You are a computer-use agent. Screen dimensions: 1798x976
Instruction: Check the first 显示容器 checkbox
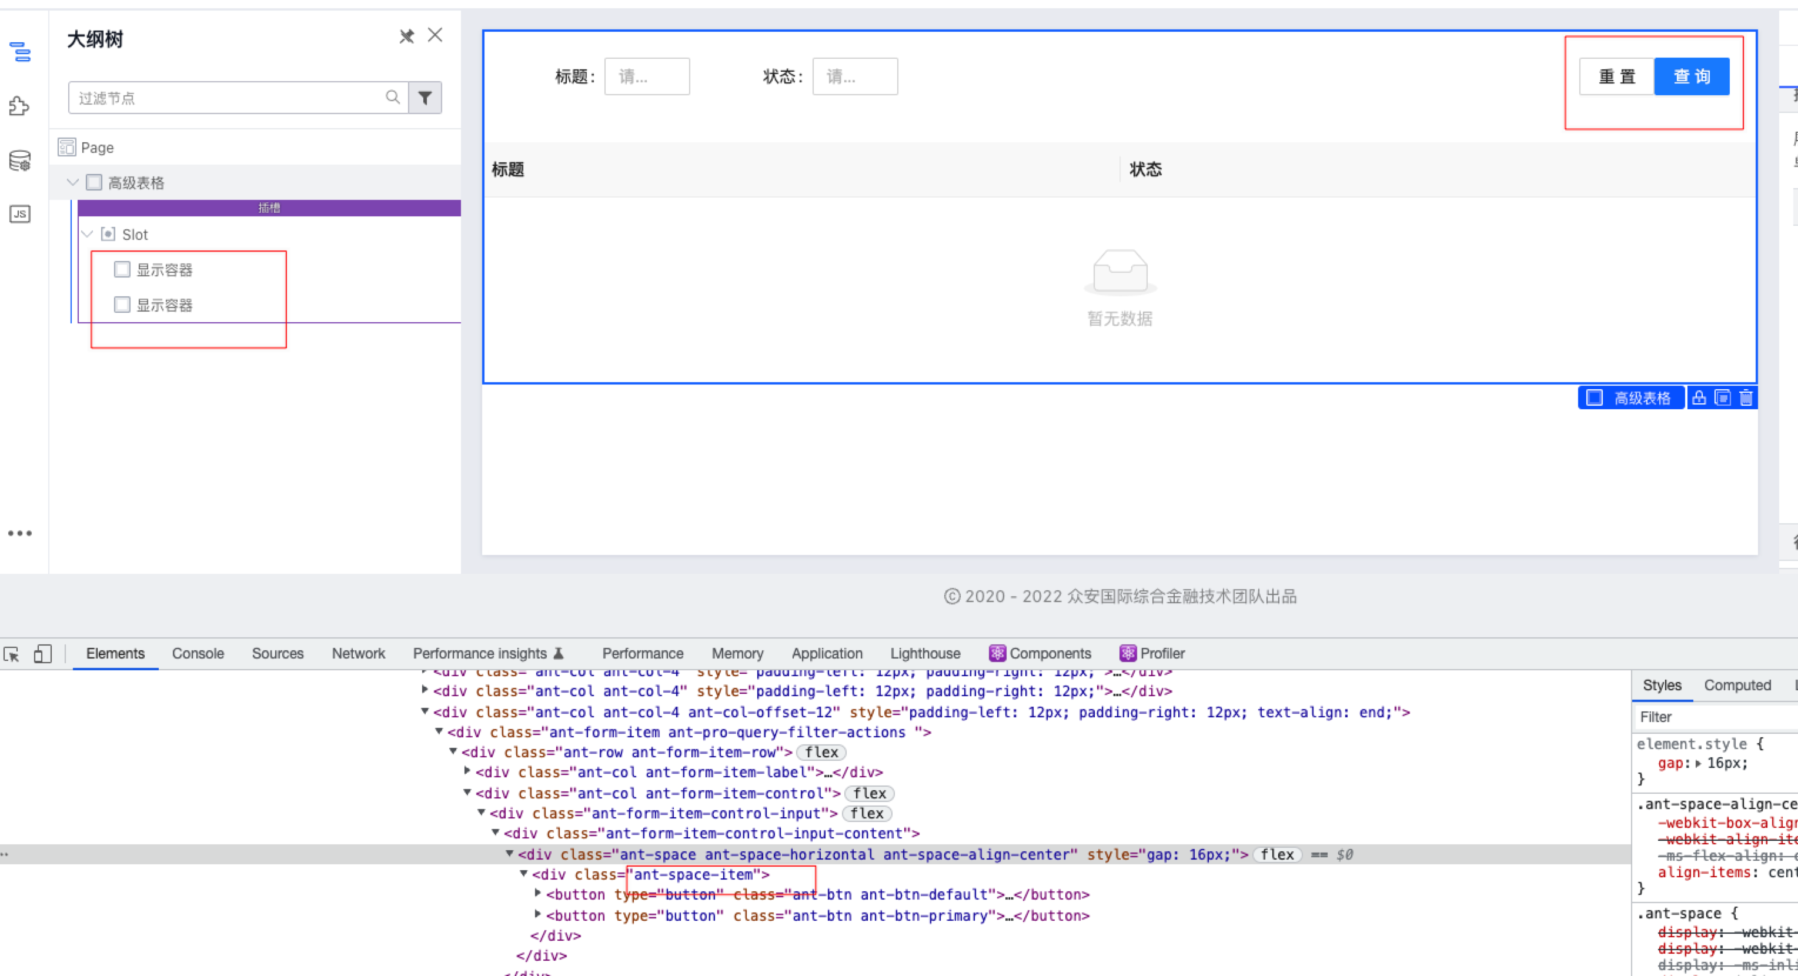pos(122,269)
